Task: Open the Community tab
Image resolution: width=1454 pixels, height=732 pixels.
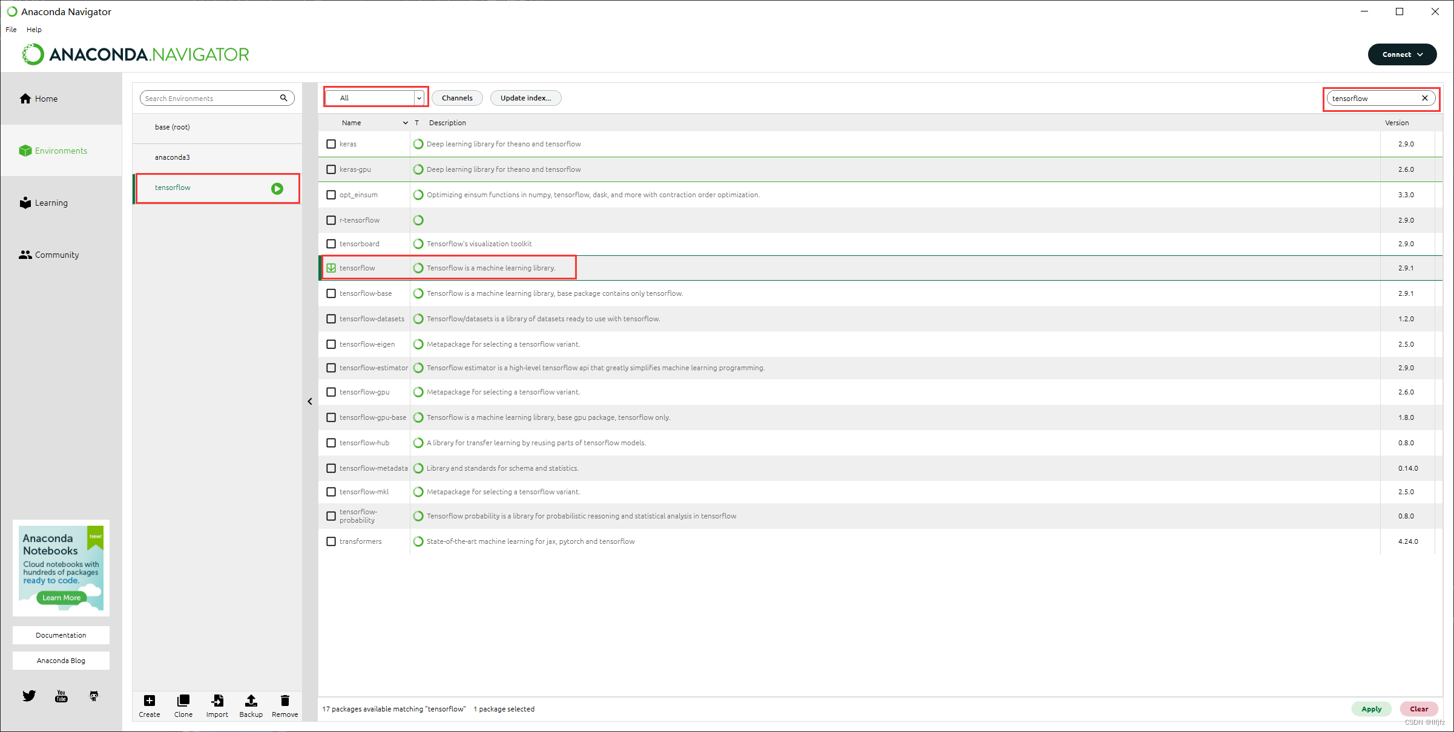Action: (x=61, y=255)
